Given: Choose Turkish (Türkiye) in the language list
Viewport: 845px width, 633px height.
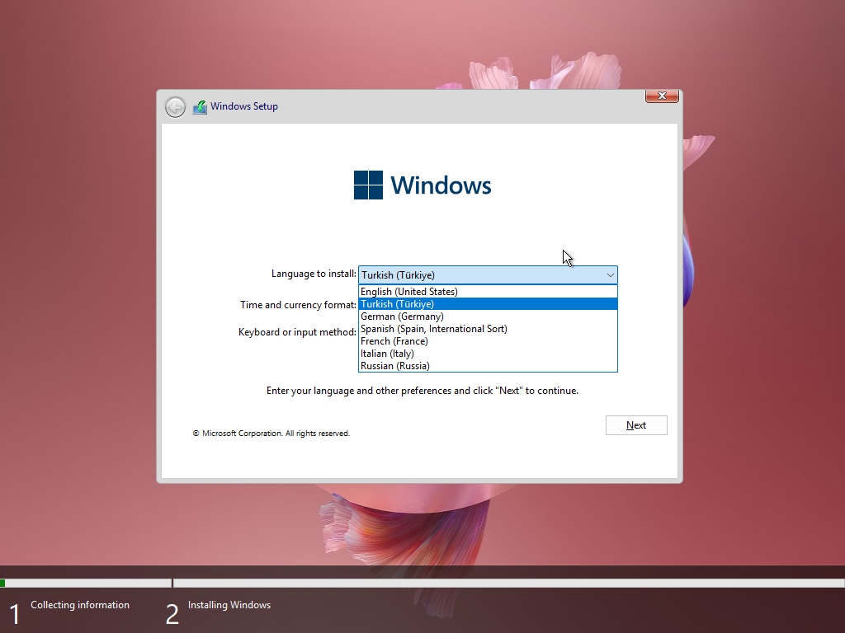Looking at the screenshot, I should (488, 304).
